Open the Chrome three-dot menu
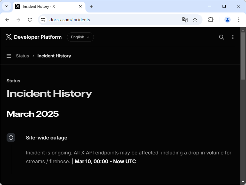 (x=239, y=20)
